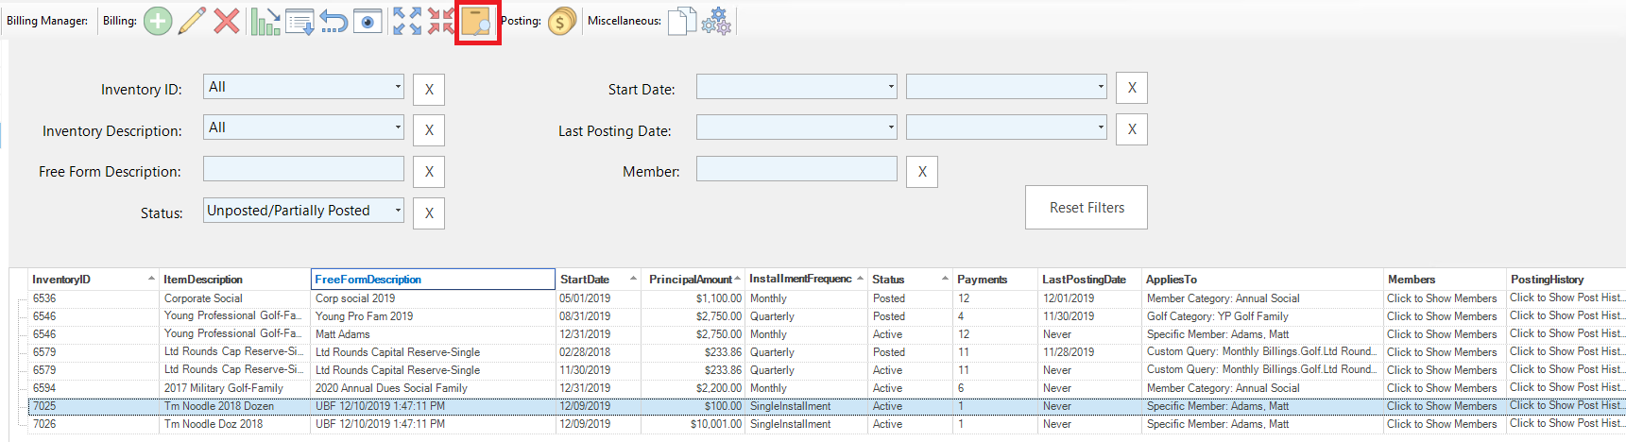
Task: Click the undo arrow icon in toolbar
Action: click(x=334, y=21)
